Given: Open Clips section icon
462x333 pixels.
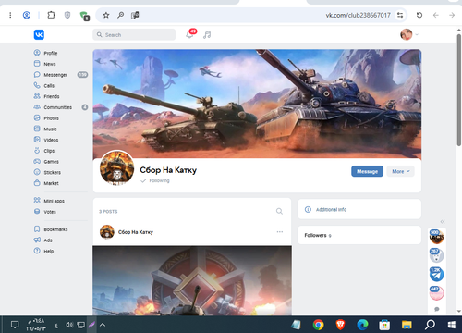Looking at the screenshot, I should click(x=37, y=151).
